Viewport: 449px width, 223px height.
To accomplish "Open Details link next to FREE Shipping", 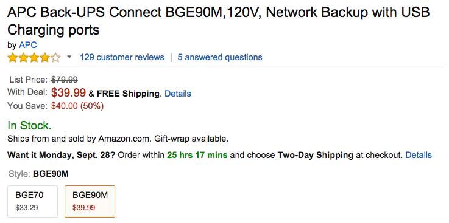I will point(178,94).
